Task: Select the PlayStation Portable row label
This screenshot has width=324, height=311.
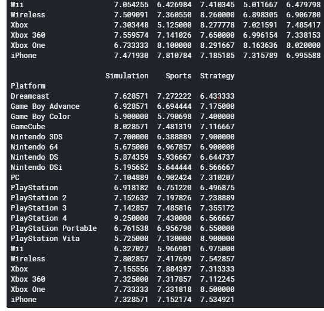Action: tap(54, 228)
